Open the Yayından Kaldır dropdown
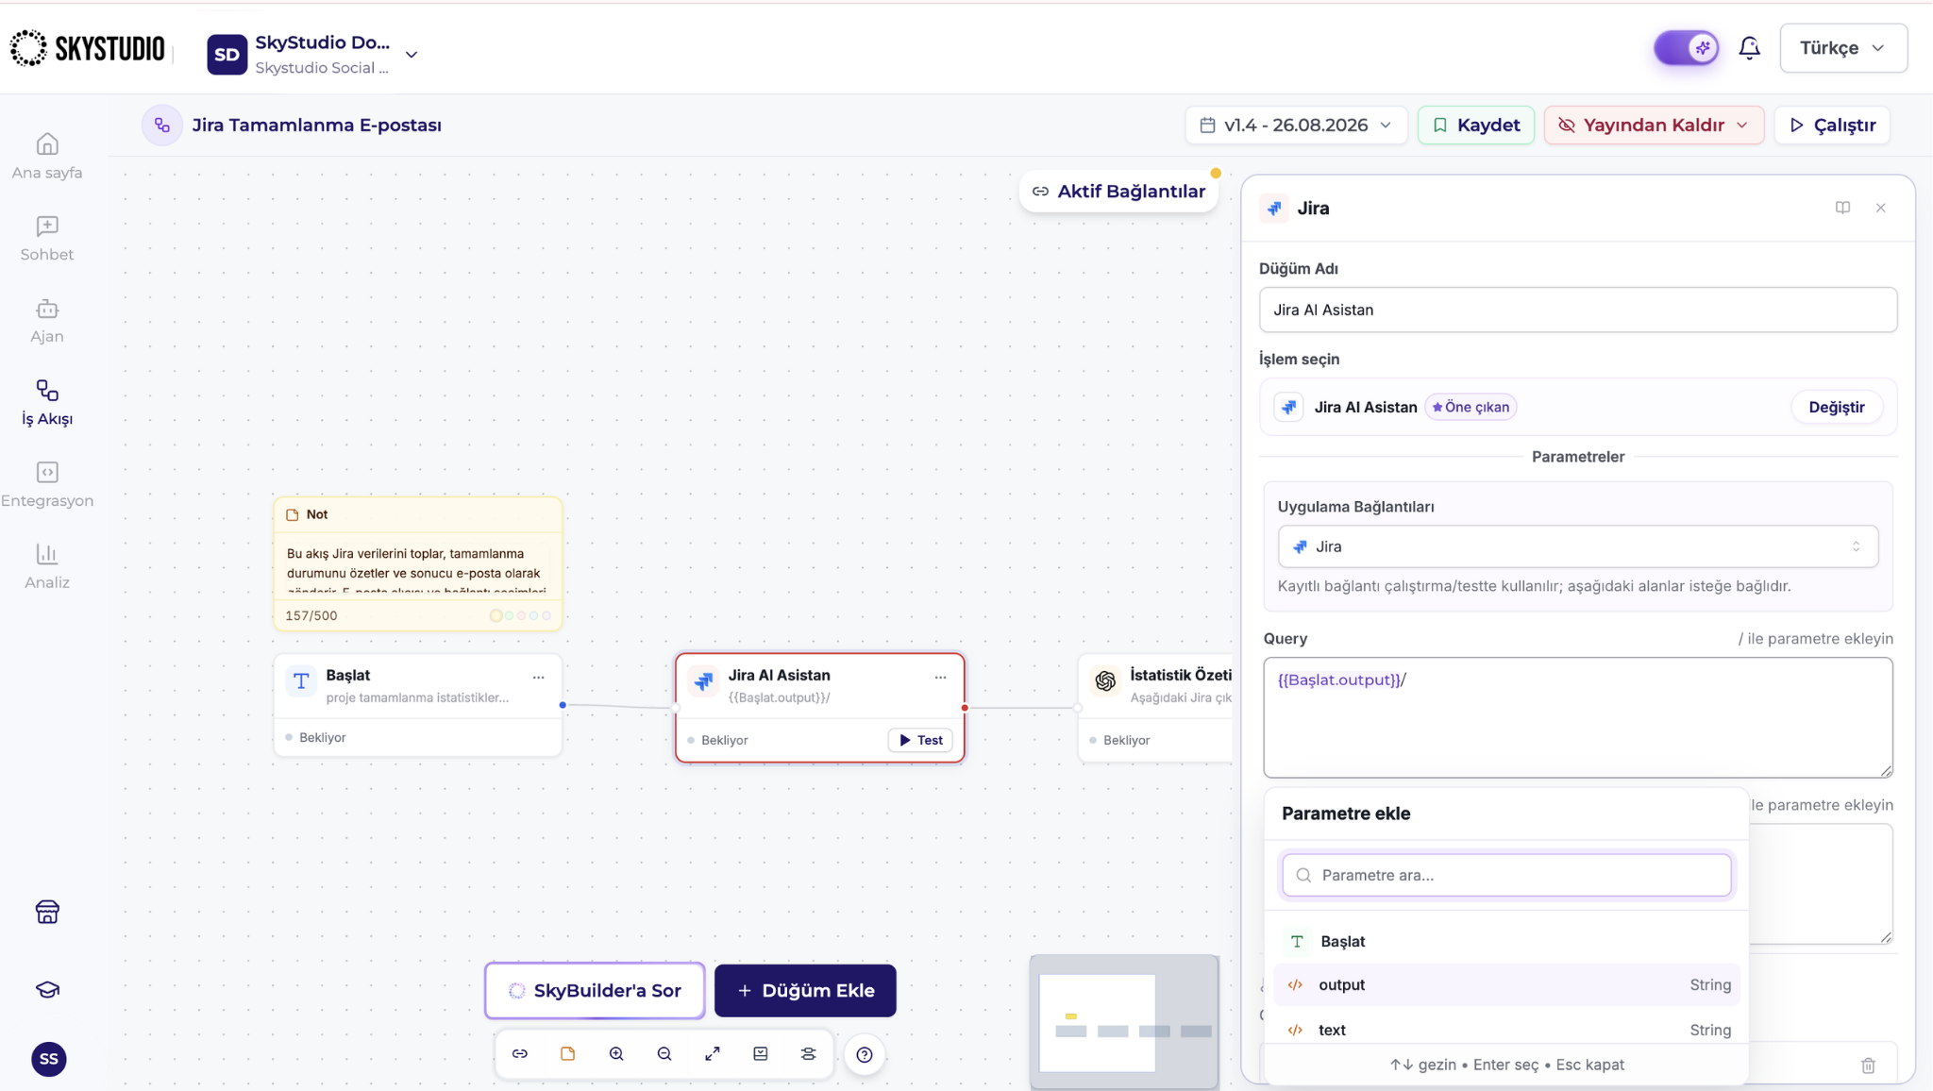 (x=1654, y=126)
